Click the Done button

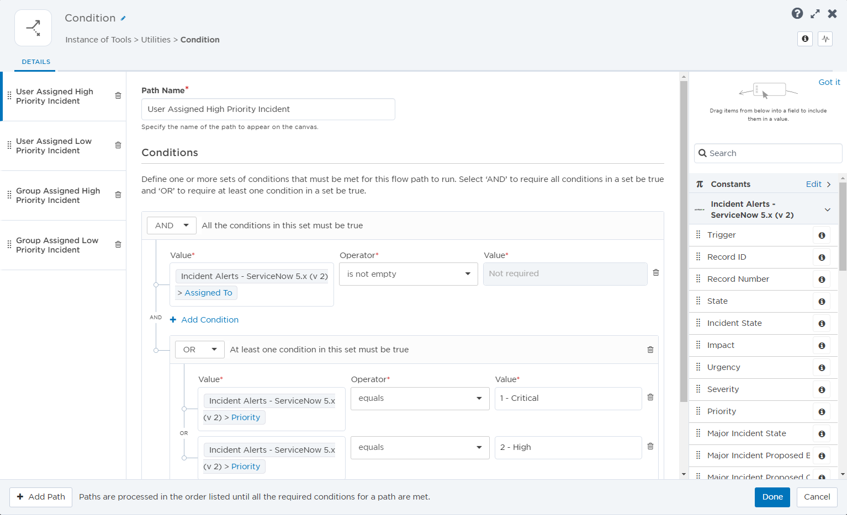772,497
